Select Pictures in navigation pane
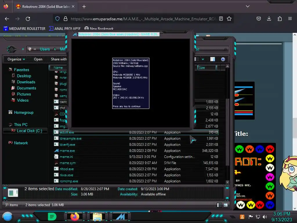The image size is (297, 223). [24, 94]
